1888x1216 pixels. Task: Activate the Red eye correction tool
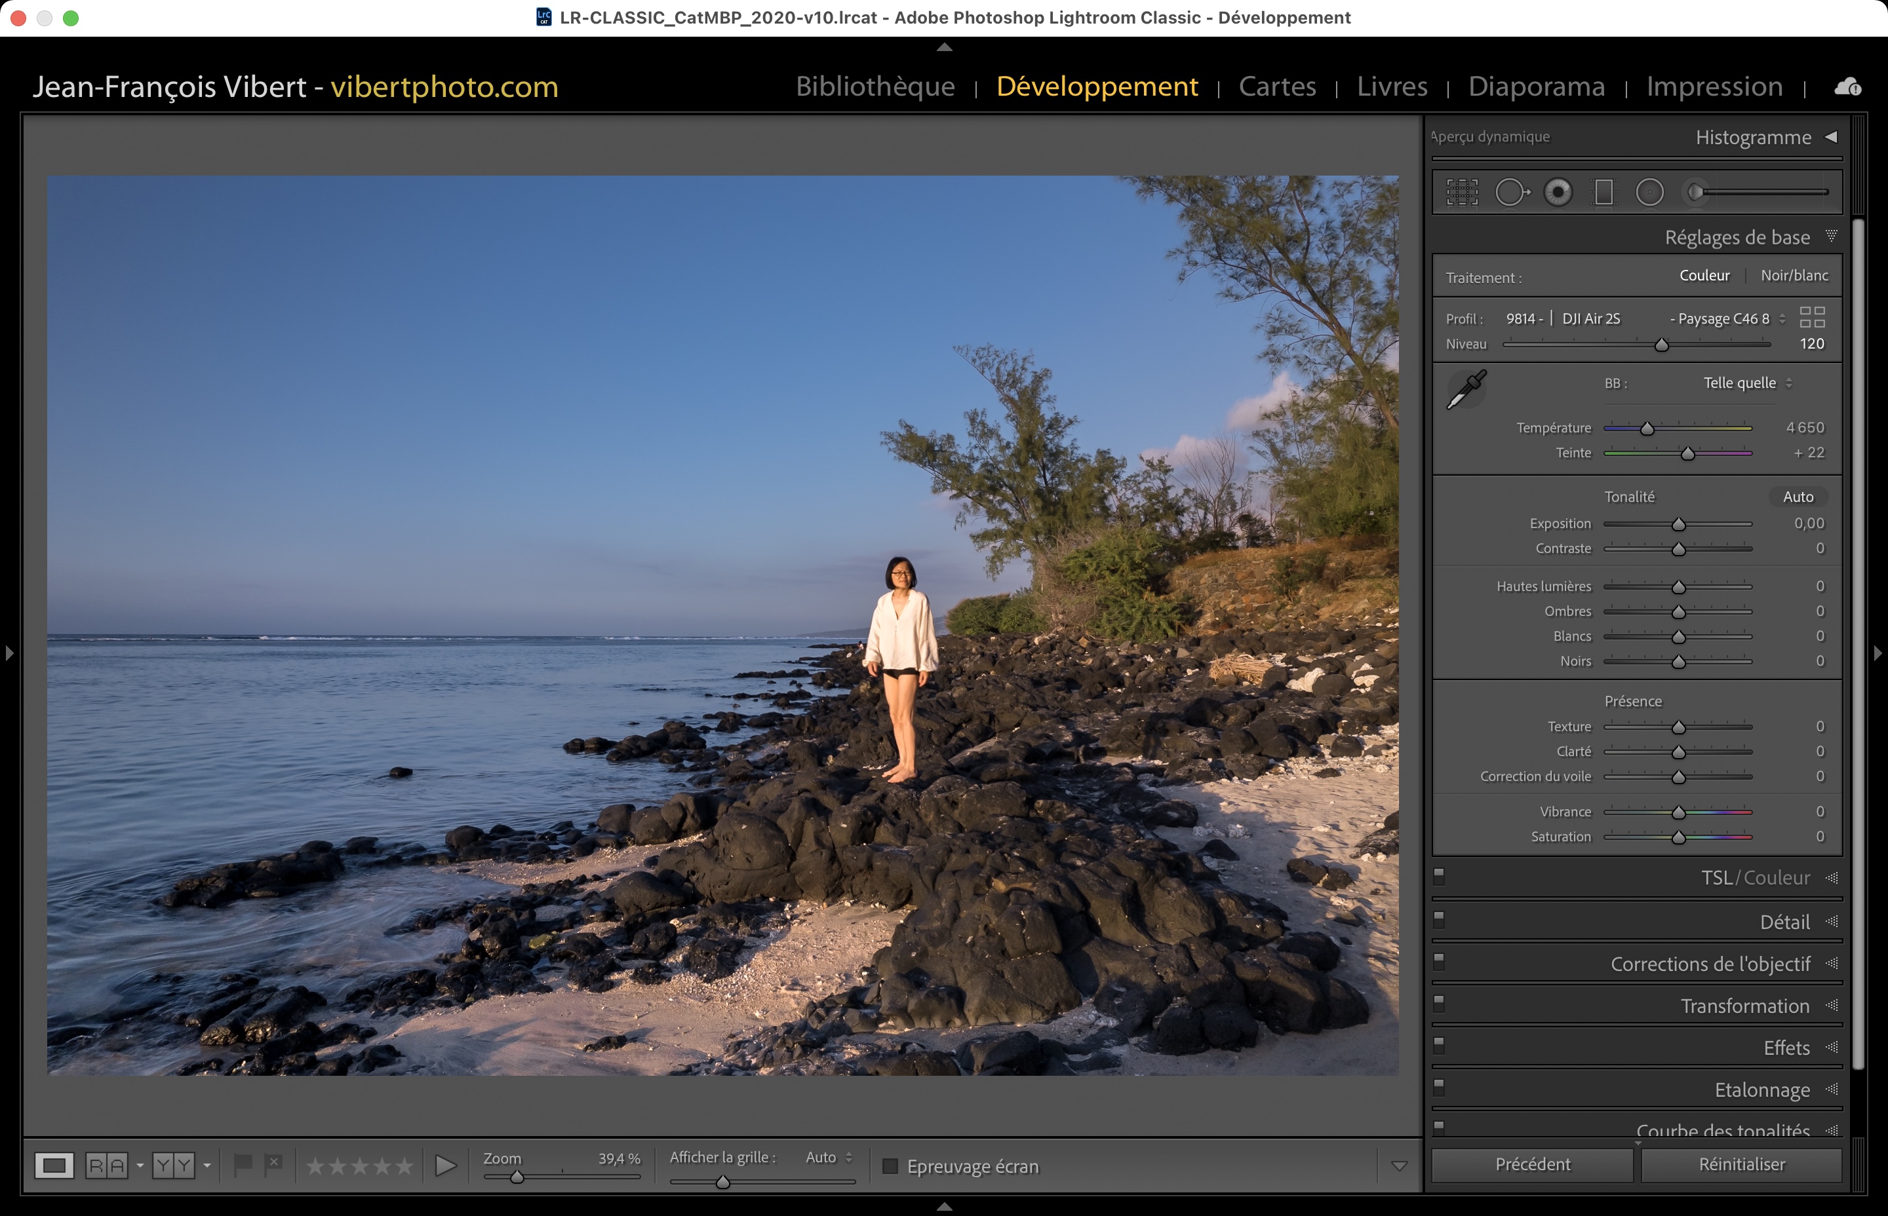tap(1558, 192)
